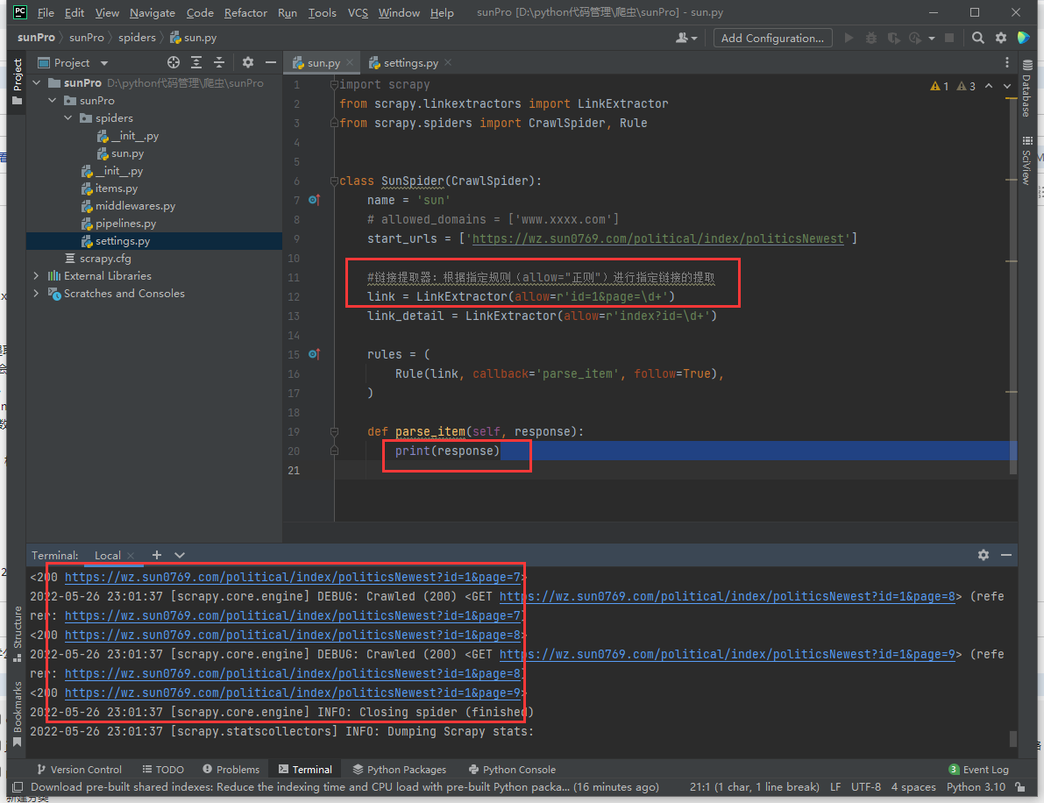Click the Select Opened File target icon
This screenshot has width=1044, height=803.
[174, 62]
